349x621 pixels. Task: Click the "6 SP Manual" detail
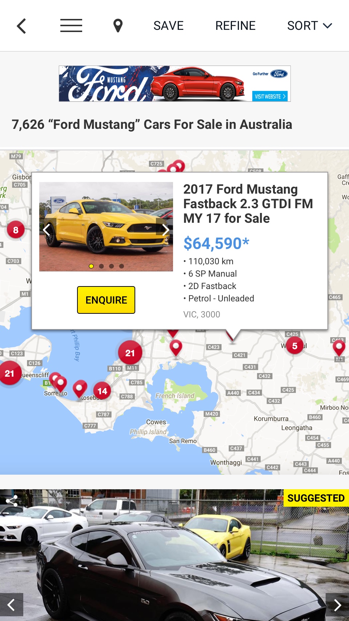tap(213, 274)
